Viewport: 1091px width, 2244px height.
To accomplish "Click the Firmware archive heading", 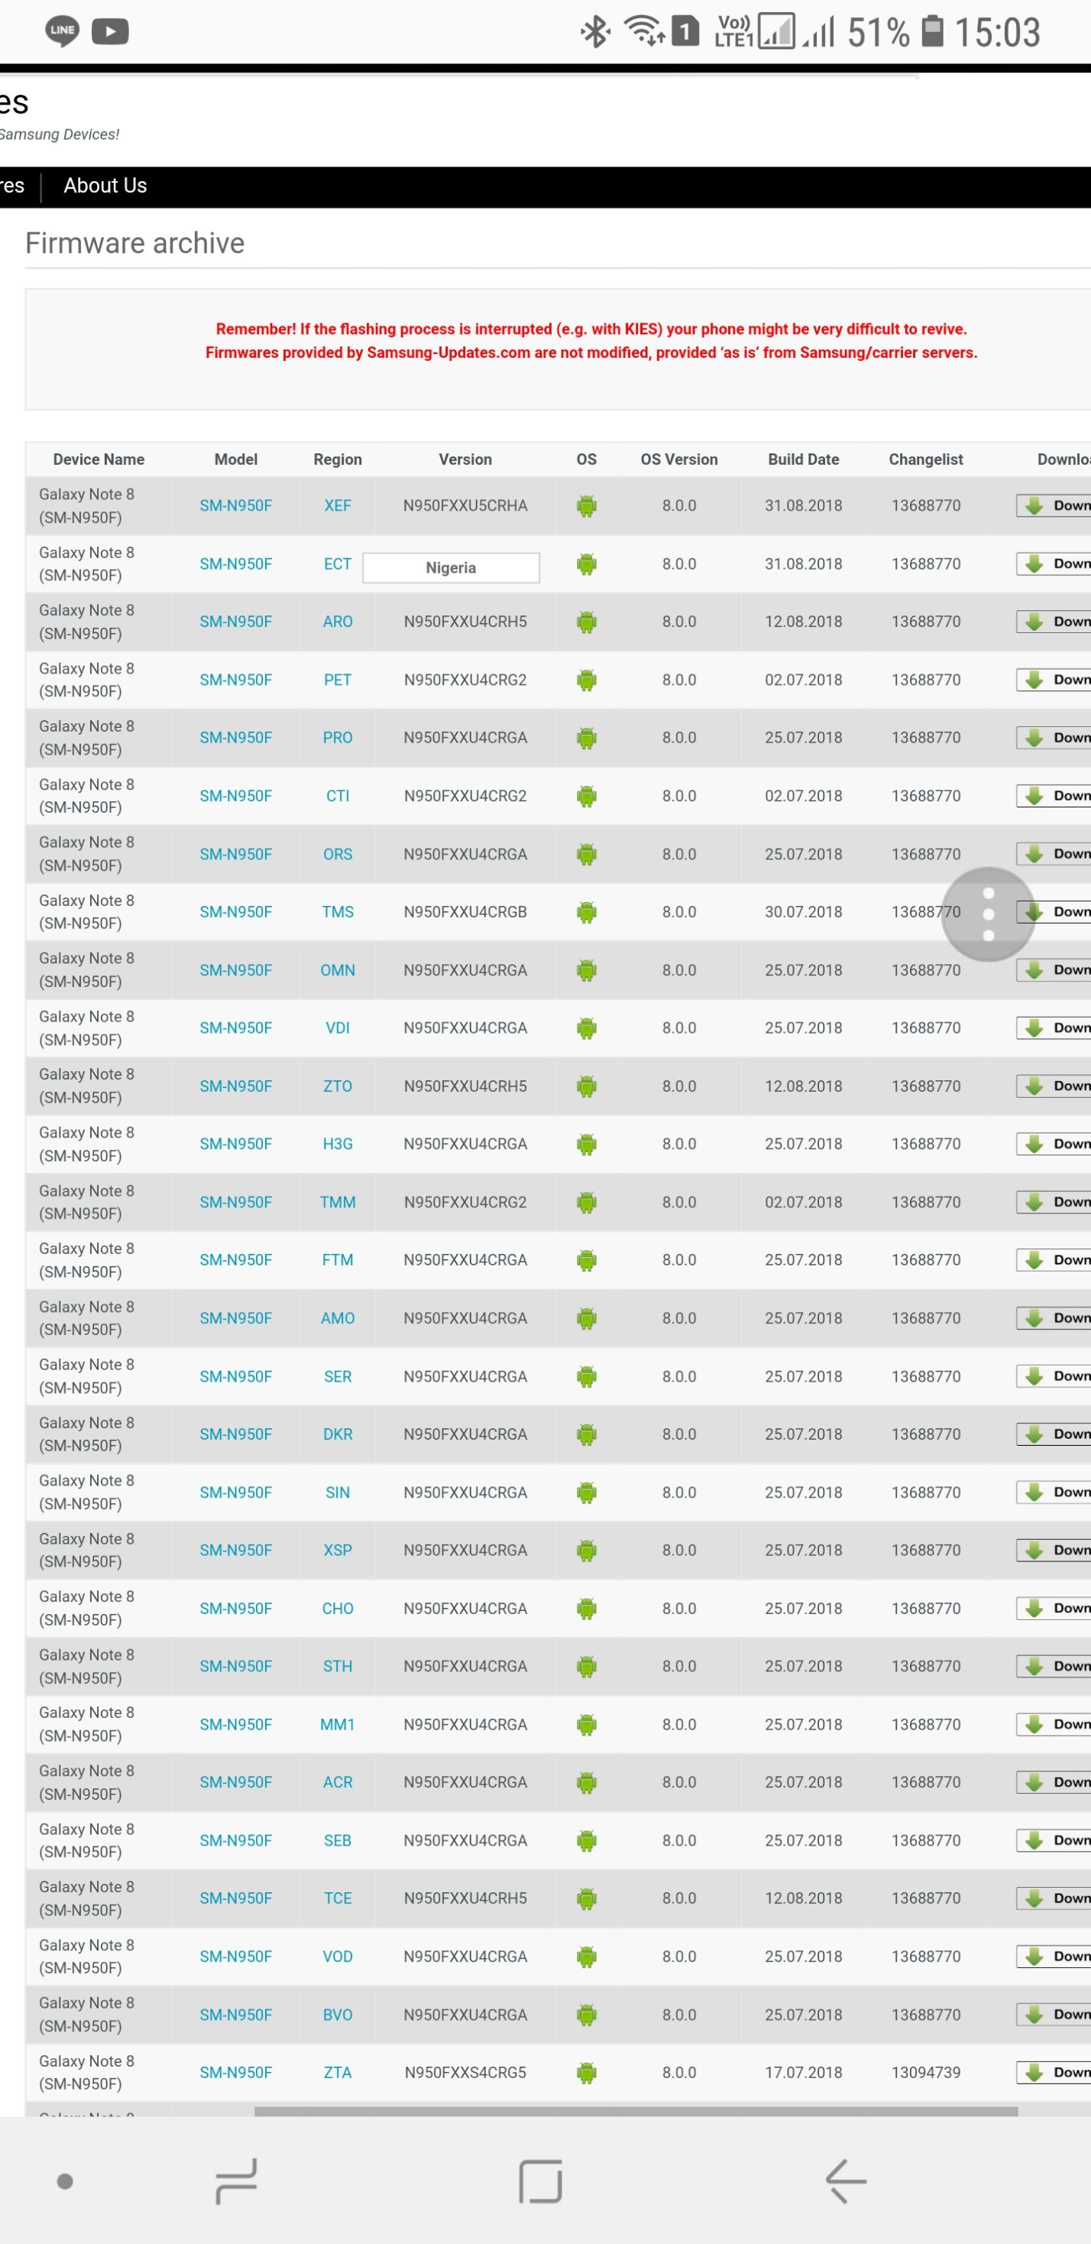I will pos(135,243).
